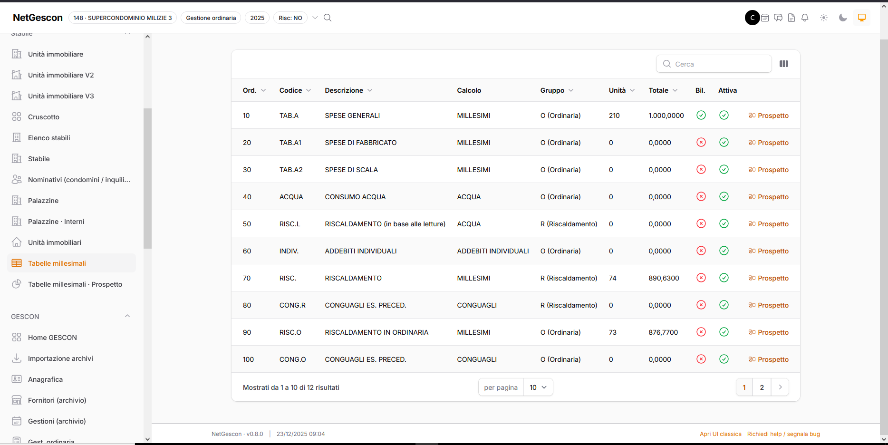Open the notifications bell icon

pos(805,18)
